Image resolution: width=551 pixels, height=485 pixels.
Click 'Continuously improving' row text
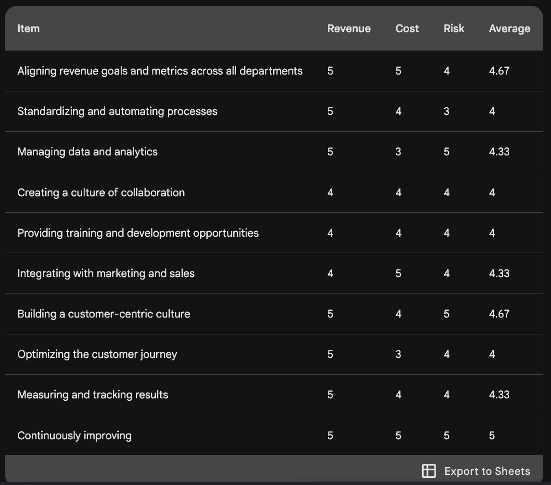coord(75,435)
